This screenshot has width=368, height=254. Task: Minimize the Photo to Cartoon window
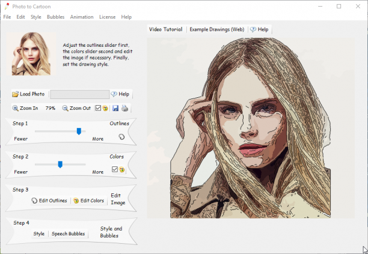click(x=320, y=7)
